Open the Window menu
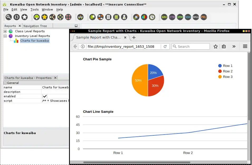The width and height of the screenshot is (252, 165). tap(47, 10)
